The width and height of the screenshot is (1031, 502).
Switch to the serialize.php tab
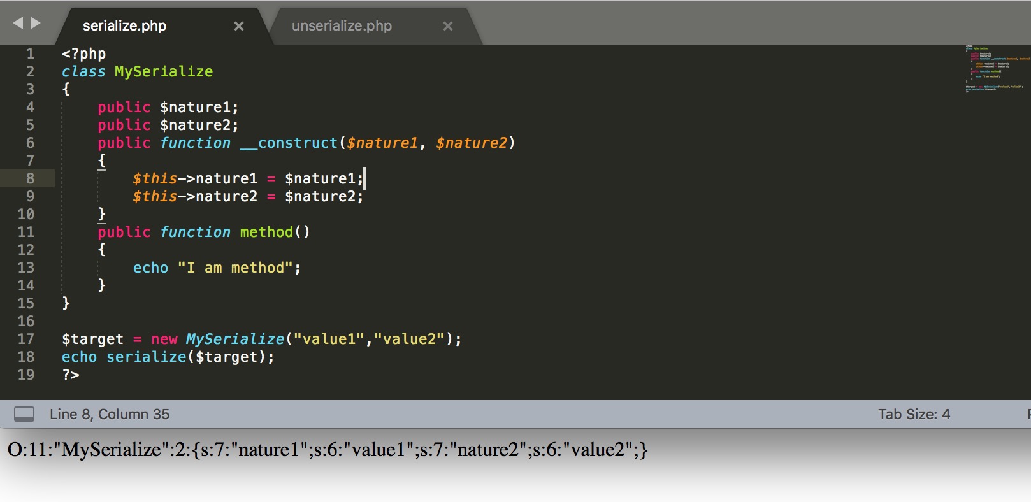coord(125,26)
